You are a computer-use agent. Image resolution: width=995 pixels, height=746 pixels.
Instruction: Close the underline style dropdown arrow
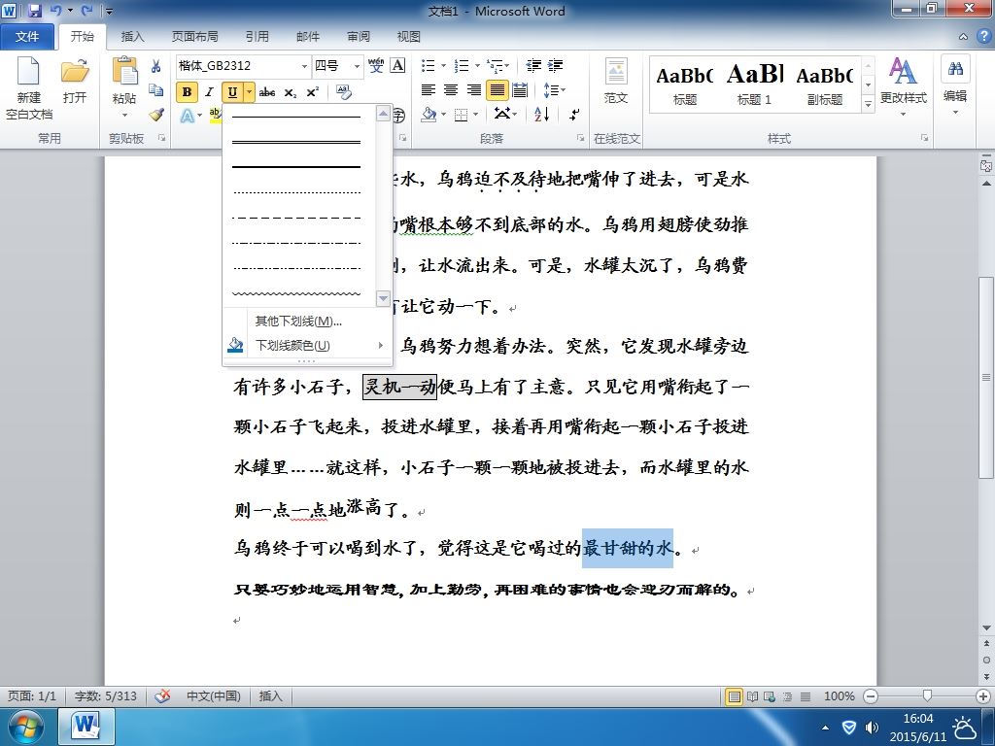click(249, 92)
